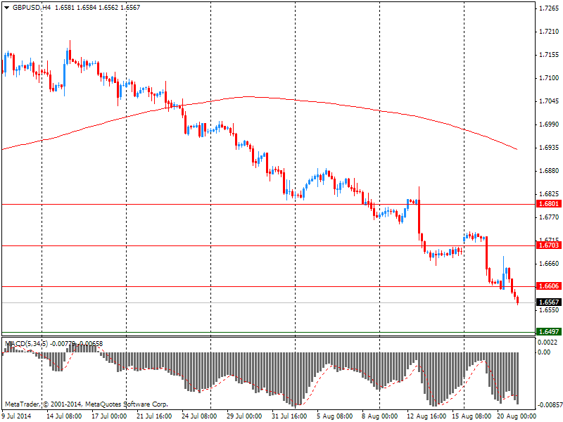This screenshot has width=563, height=422.
Task: Click the 1.6880 price axis value
Action: pyautogui.click(x=549, y=171)
